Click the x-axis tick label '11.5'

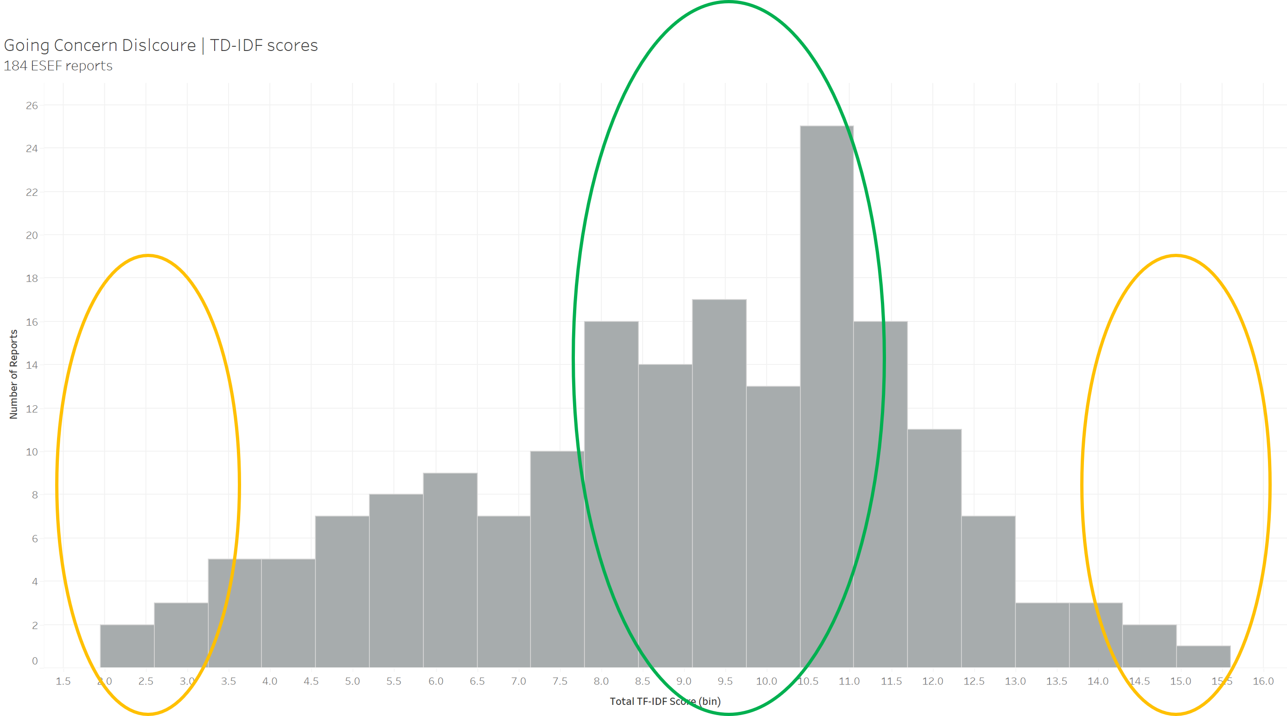pos(892,681)
